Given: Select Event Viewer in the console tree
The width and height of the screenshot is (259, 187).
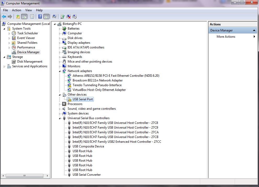Looking at the screenshot, I should 26,38.
